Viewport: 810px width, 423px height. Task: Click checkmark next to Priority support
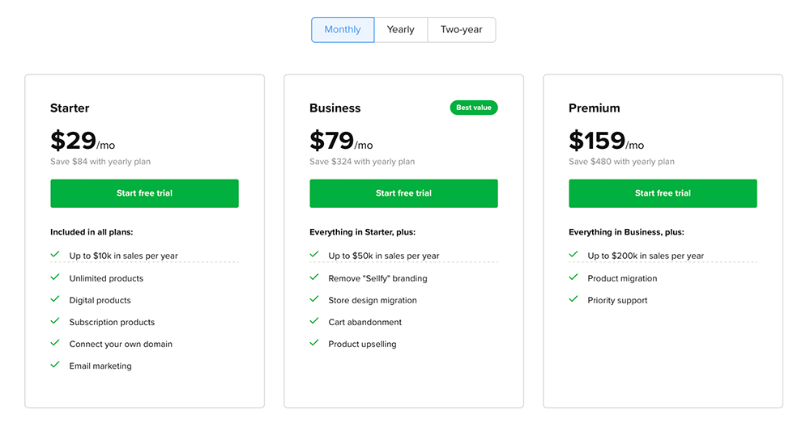(573, 299)
